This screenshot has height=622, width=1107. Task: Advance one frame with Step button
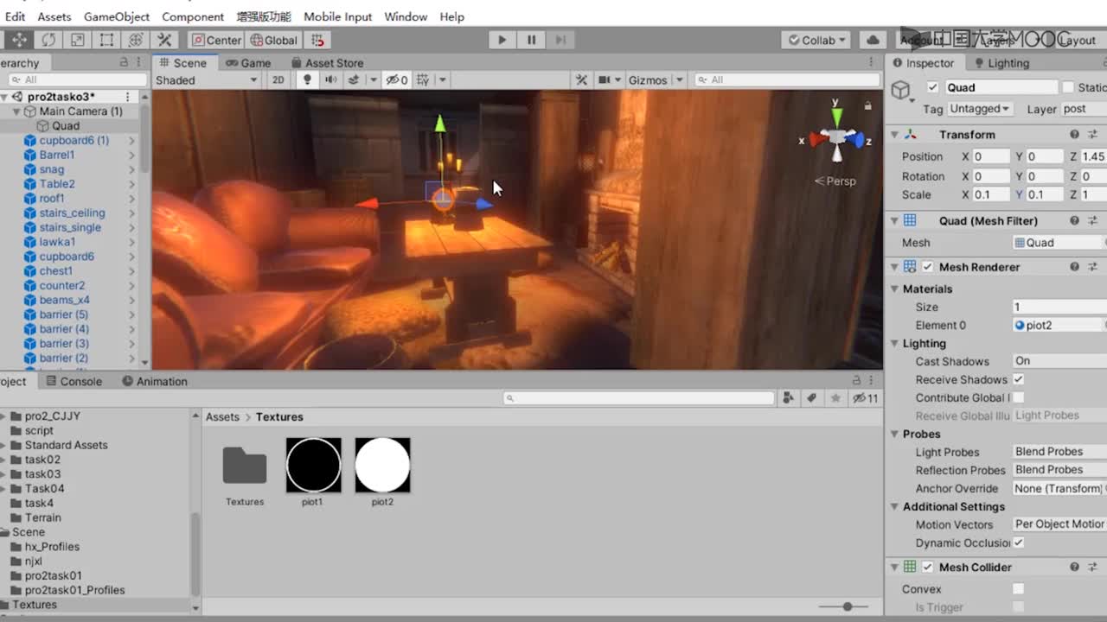point(560,40)
